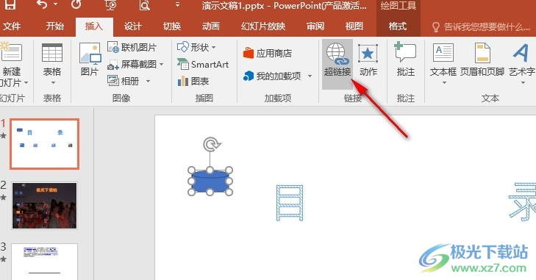The width and height of the screenshot is (536, 280).
Task: Click the Undo arrow icon
Action: (x=43, y=4)
